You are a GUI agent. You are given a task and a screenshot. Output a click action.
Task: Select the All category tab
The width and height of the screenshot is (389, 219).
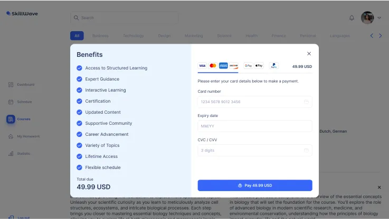(x=77, y=36)
